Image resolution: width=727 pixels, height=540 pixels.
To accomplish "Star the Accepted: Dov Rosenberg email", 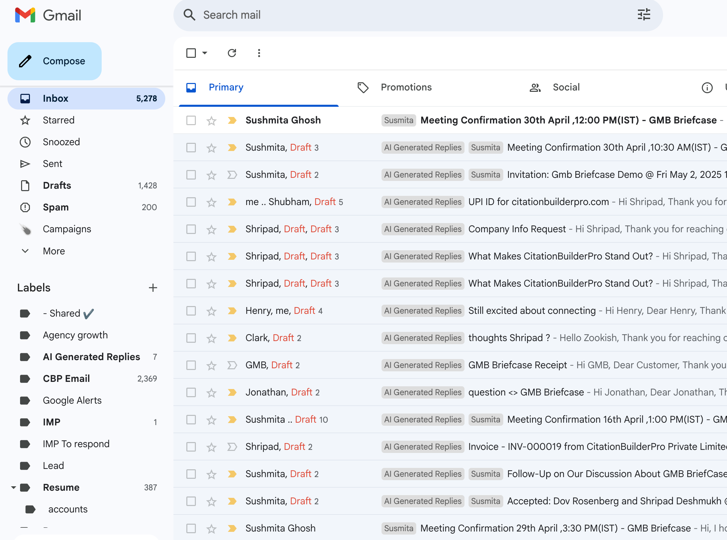I will (212, 501).
